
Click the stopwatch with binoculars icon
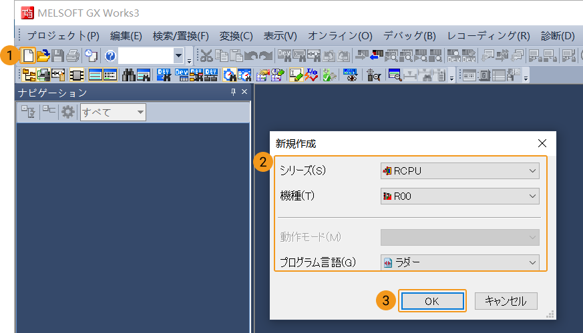point(230,75)
